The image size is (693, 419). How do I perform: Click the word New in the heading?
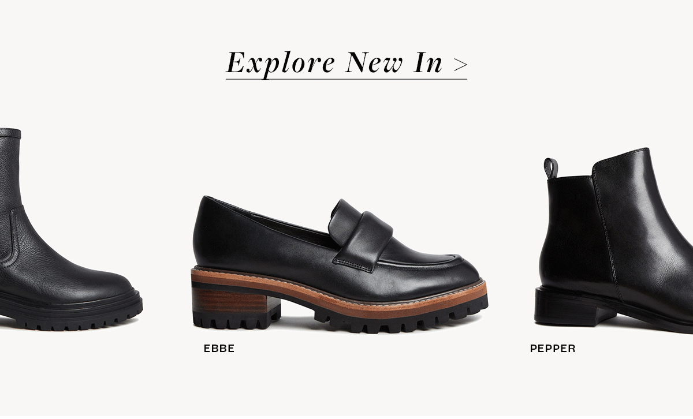pos(374,63)
